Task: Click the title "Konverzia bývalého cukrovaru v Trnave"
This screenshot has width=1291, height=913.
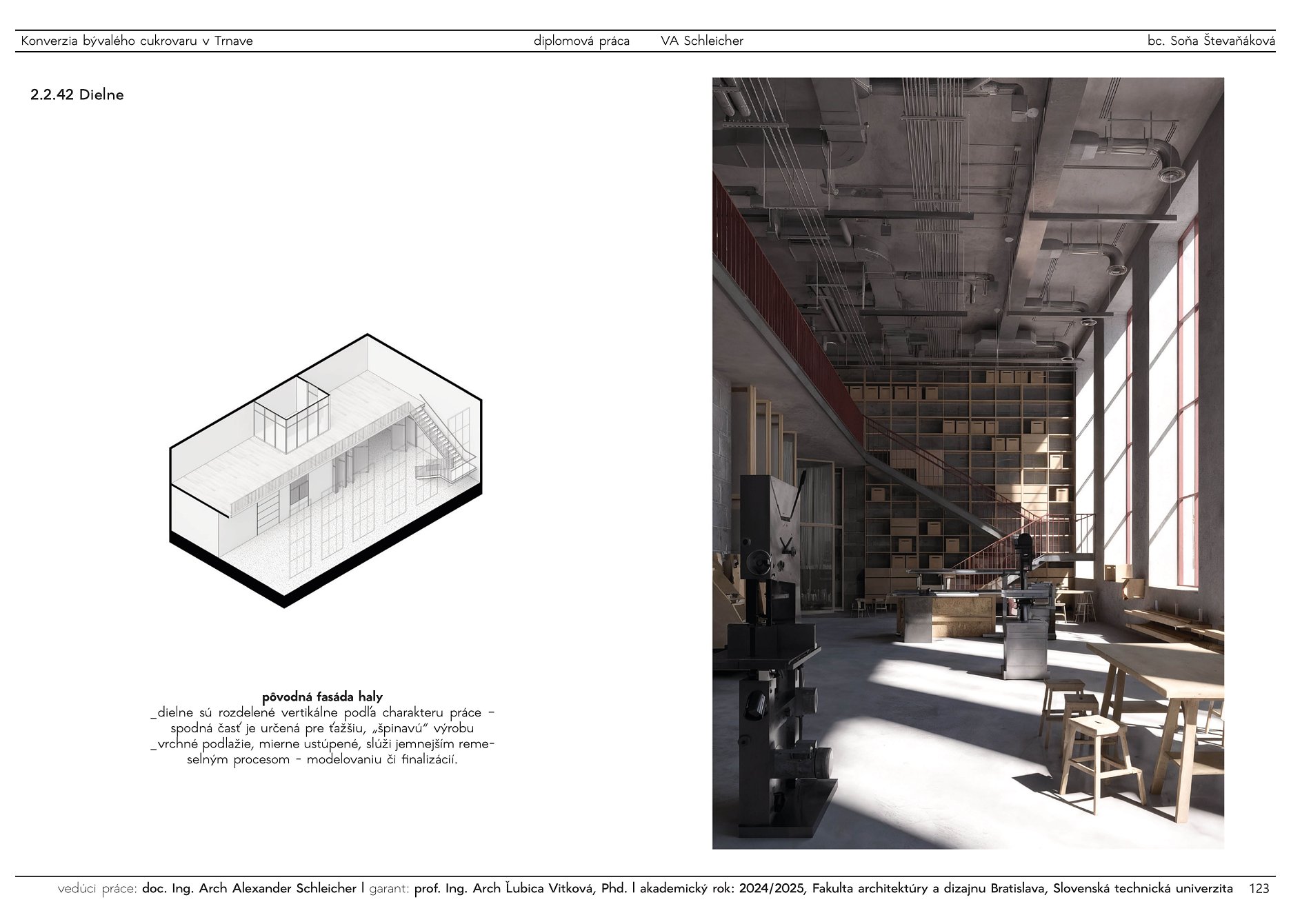Action: tap(137, 41)
